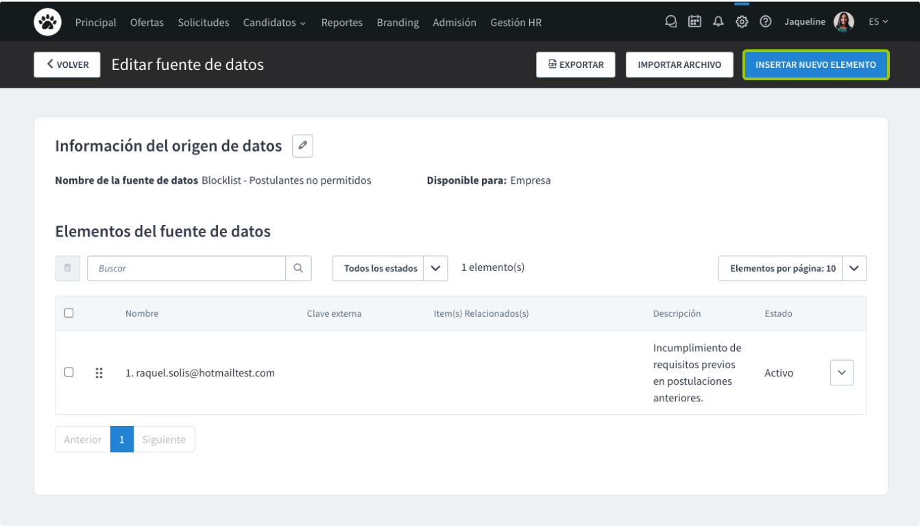The width and height of the screenshot is (920, 526).
Task: Click into the Buscar search field
Action: click(186, 268)
